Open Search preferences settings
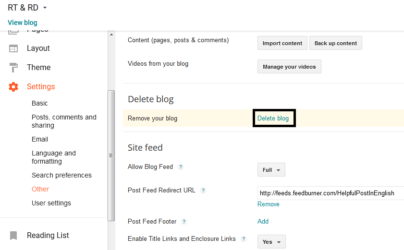The image size is (404, 250). (61, 175)
